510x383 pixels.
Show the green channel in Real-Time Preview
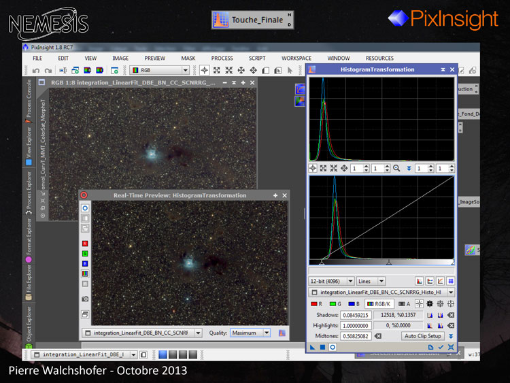click(85, 254)
